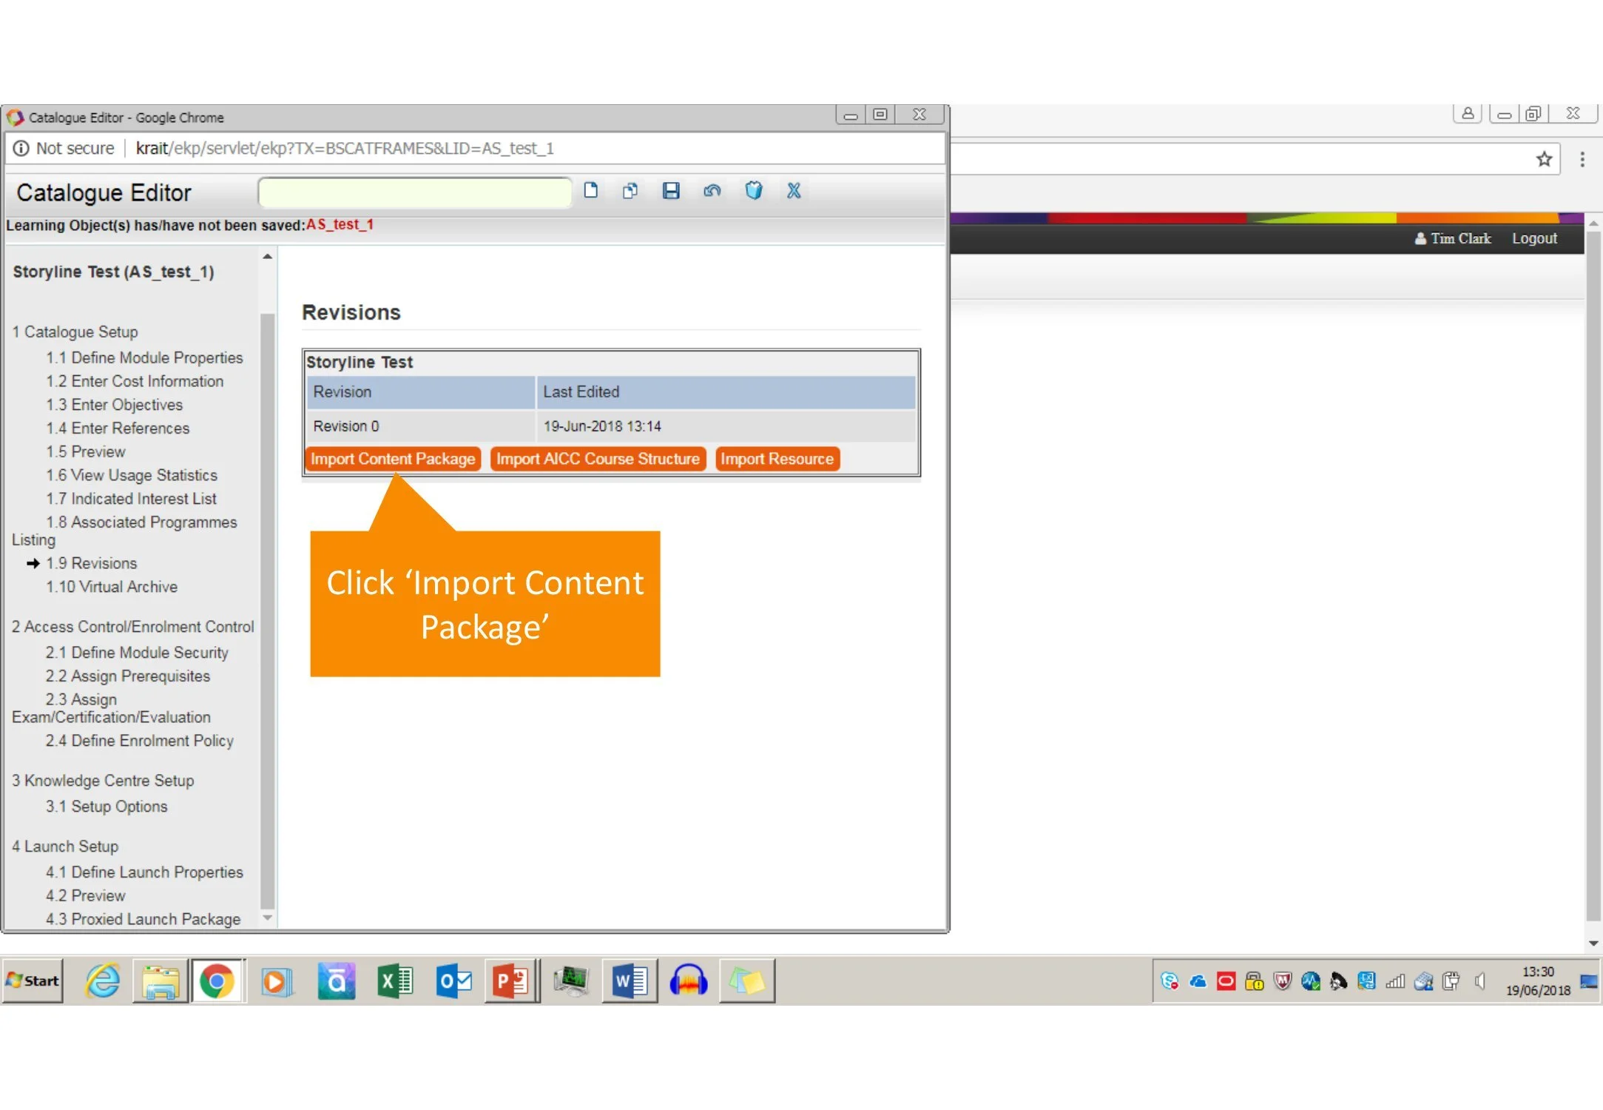The image size is (1603, 1110).
Task: Click the Logout link
Action: 1534,238
